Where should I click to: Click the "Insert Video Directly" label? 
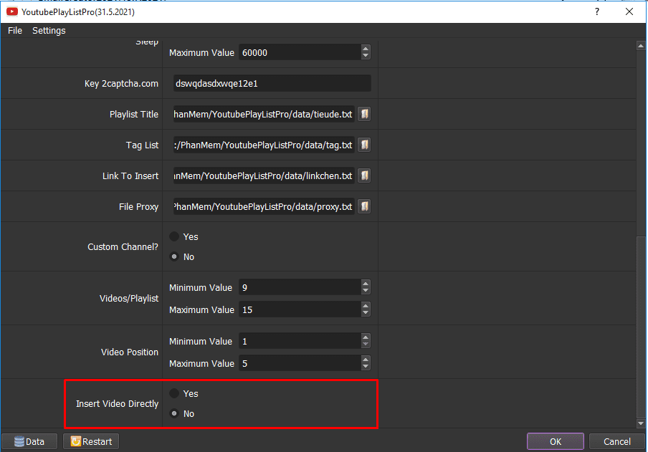click(117, 404)
